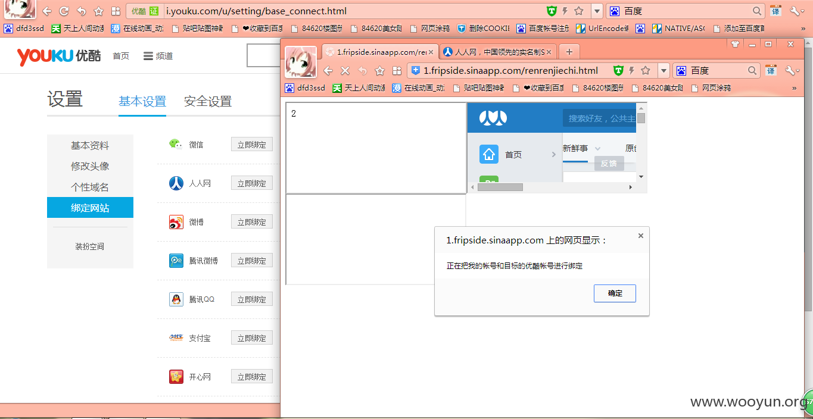Click the green shield beside the fripside URL

click(x=618, y=71)
